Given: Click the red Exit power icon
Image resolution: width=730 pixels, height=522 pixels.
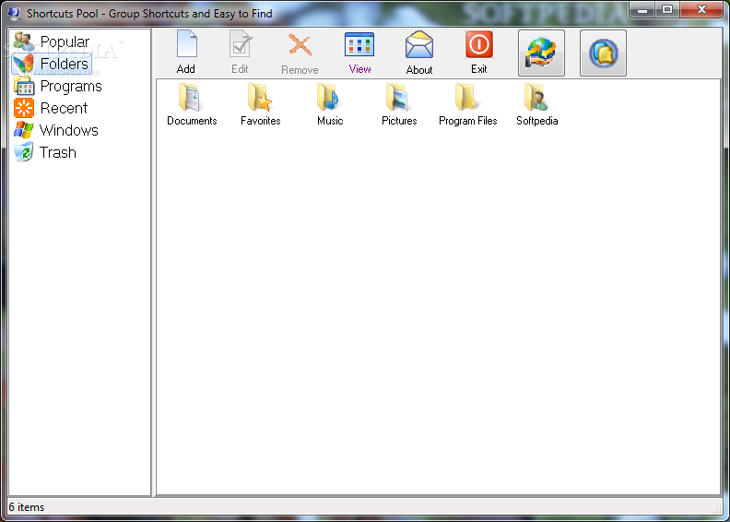Looking at the screenshot, I should point(478,44).
